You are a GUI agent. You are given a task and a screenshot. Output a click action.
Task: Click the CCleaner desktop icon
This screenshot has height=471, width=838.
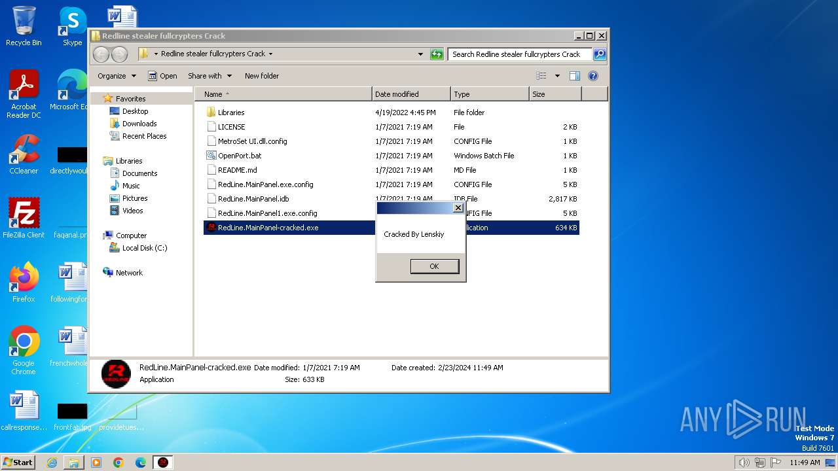coord(24,154)
